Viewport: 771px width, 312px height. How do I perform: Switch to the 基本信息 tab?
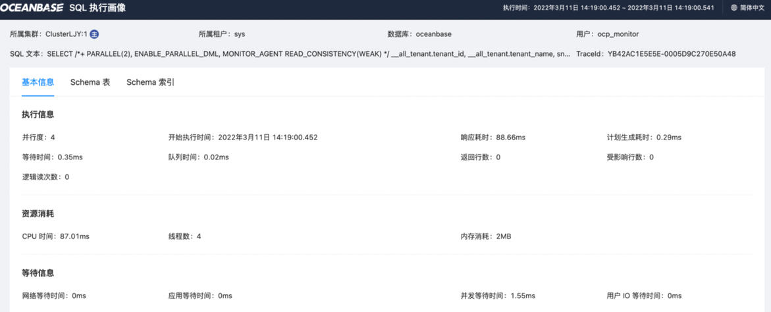point(38,82)
